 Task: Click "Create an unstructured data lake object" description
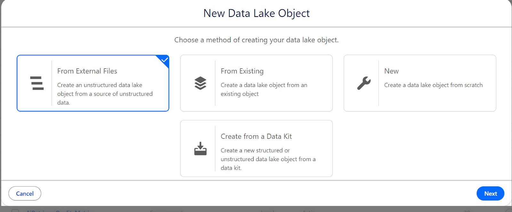click(x=105, y=94)
